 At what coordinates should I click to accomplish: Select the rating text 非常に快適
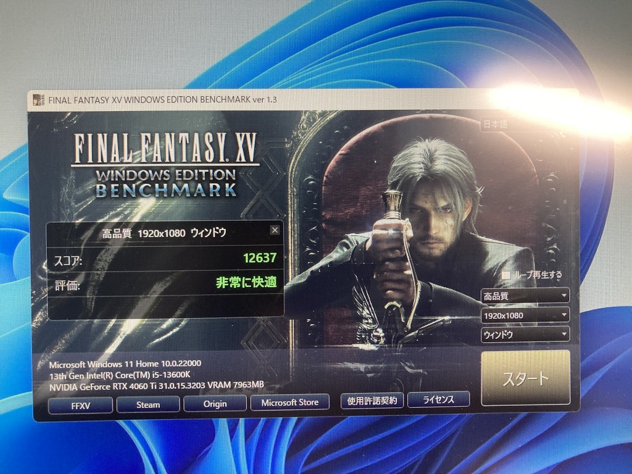(x=246, y=283)
